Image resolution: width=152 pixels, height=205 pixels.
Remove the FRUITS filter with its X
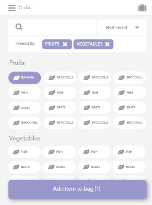point(65,44)
